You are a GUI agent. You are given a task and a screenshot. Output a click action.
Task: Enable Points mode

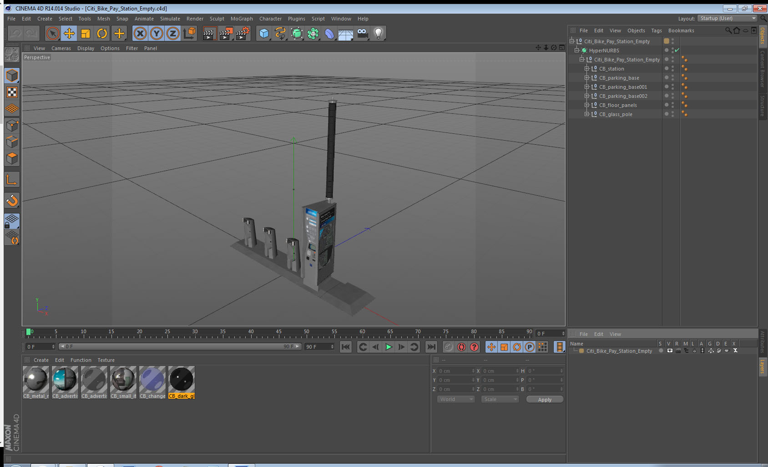12,125
